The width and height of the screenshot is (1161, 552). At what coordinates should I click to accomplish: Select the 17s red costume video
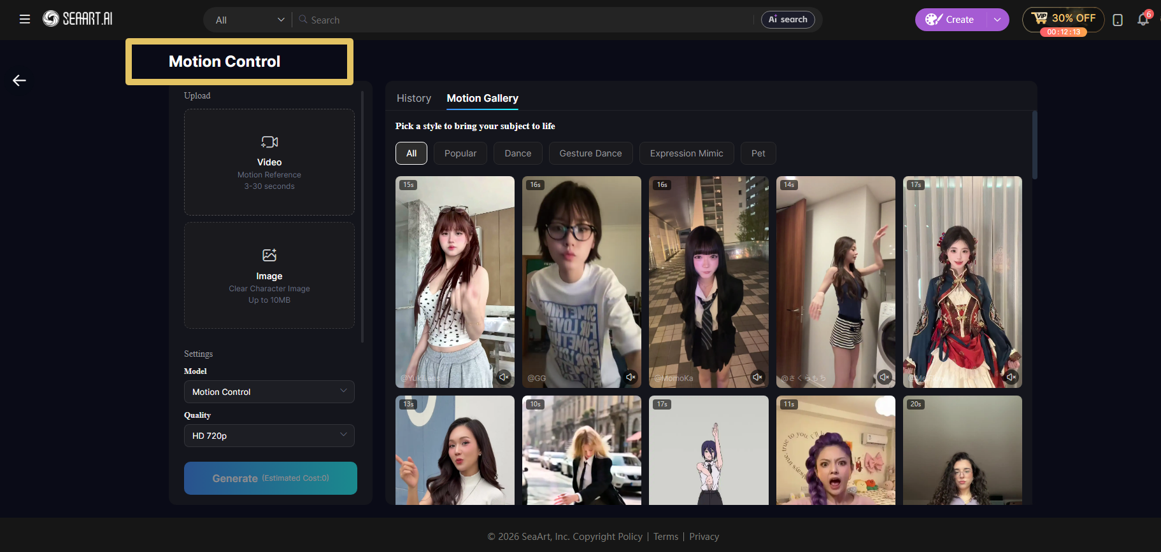point(962,282)
